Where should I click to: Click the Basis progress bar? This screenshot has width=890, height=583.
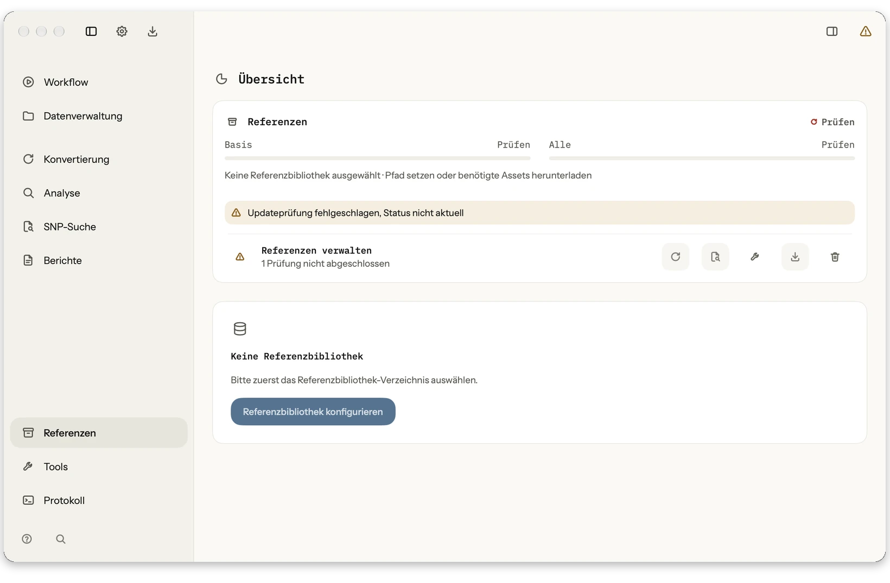point(378,158)
